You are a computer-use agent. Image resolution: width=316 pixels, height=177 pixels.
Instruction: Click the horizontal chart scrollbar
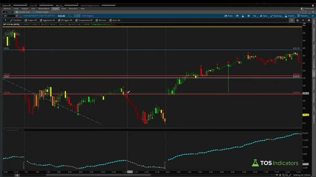pyautogui.click(x=98, y=175)
